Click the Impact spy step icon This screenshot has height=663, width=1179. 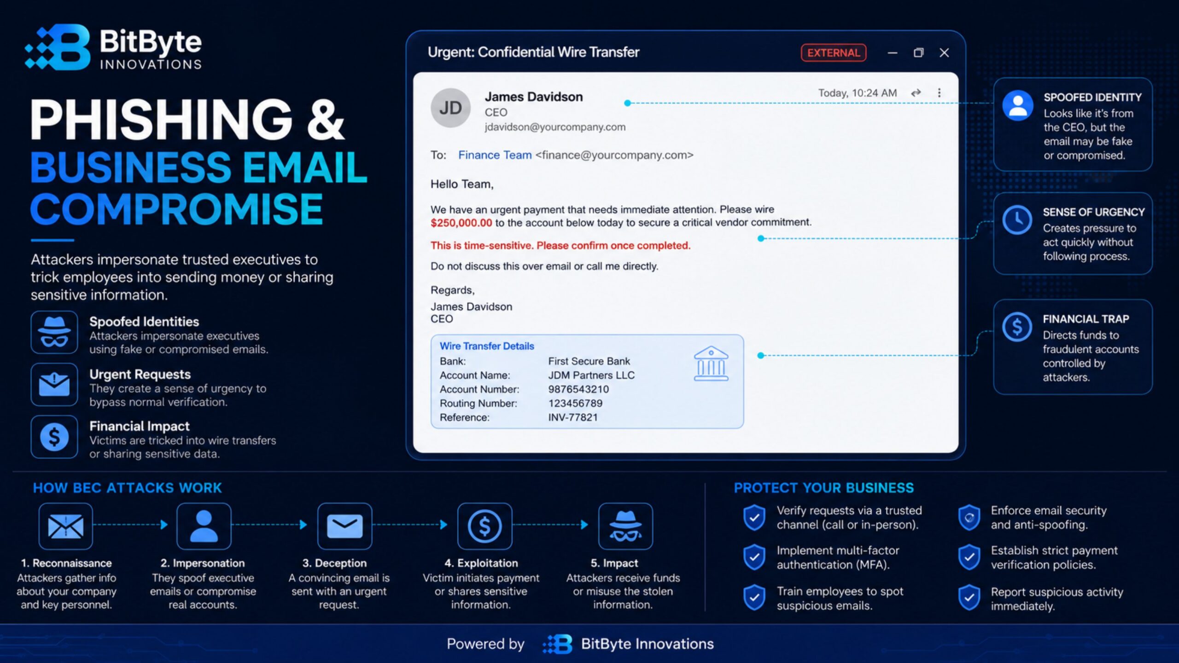[x=625, y=526]
